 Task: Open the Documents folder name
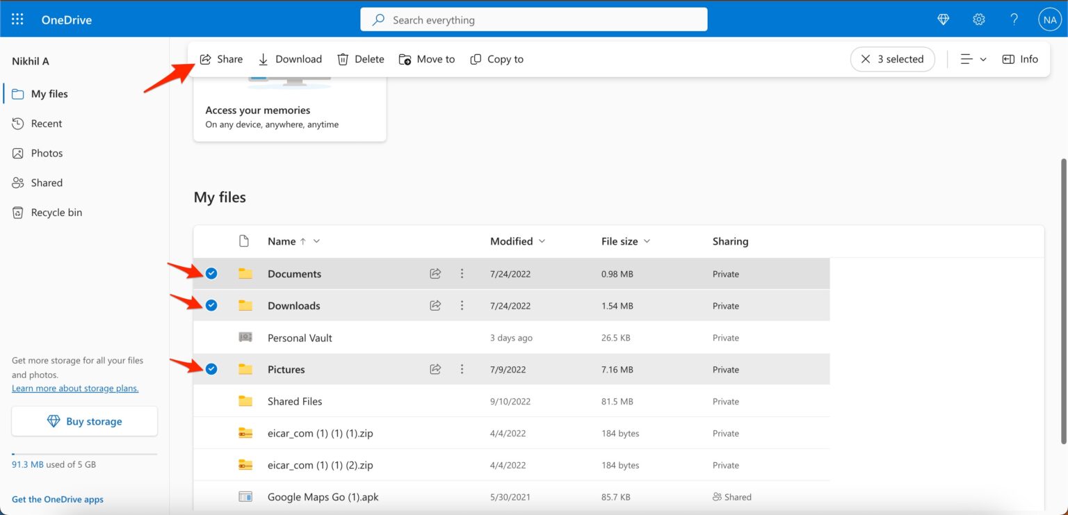294,274
